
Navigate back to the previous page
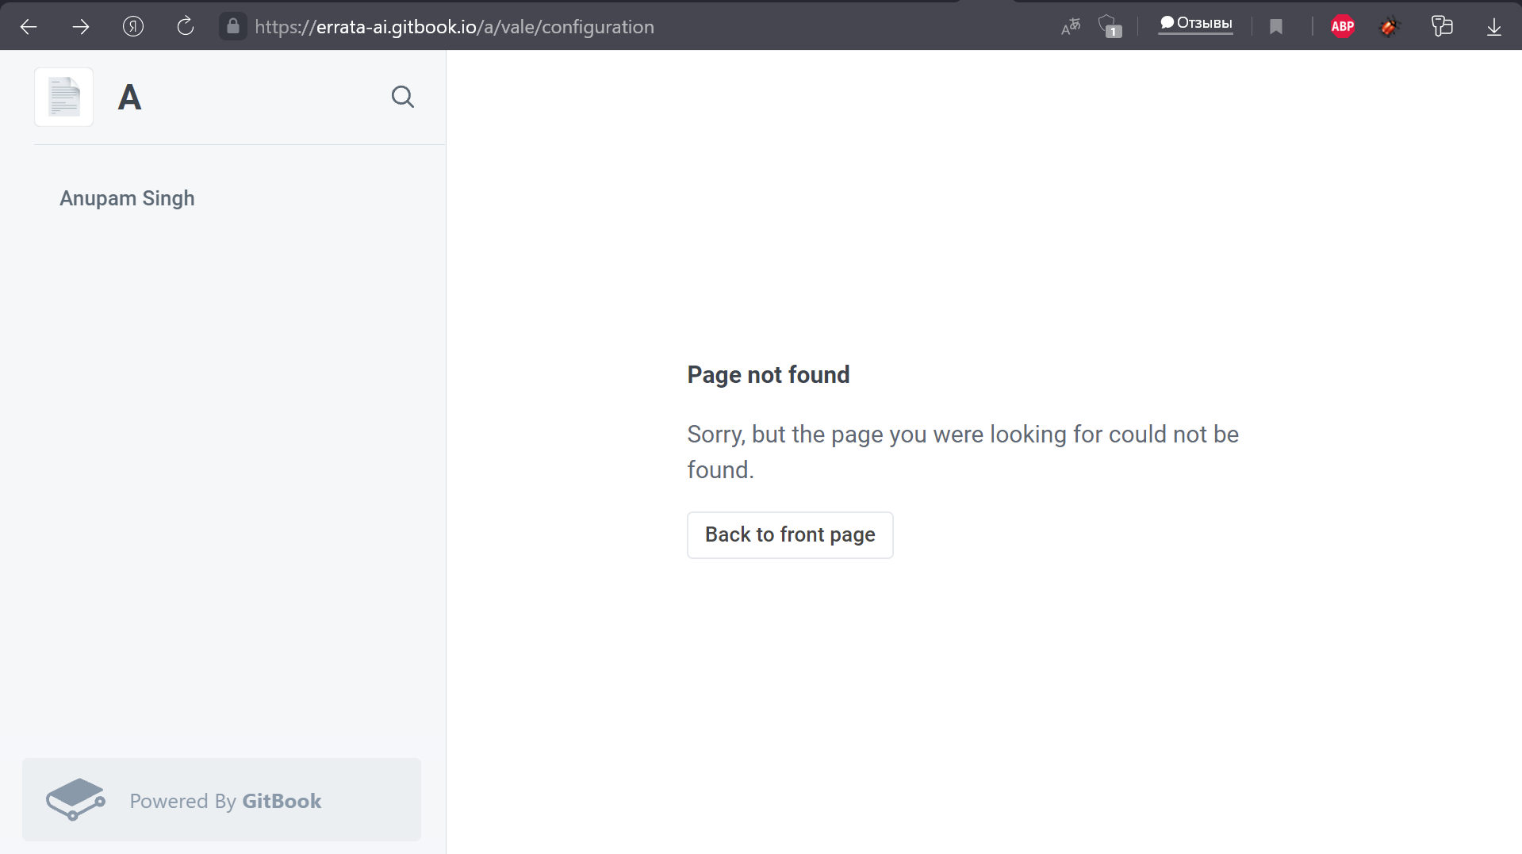click(29, 26)
